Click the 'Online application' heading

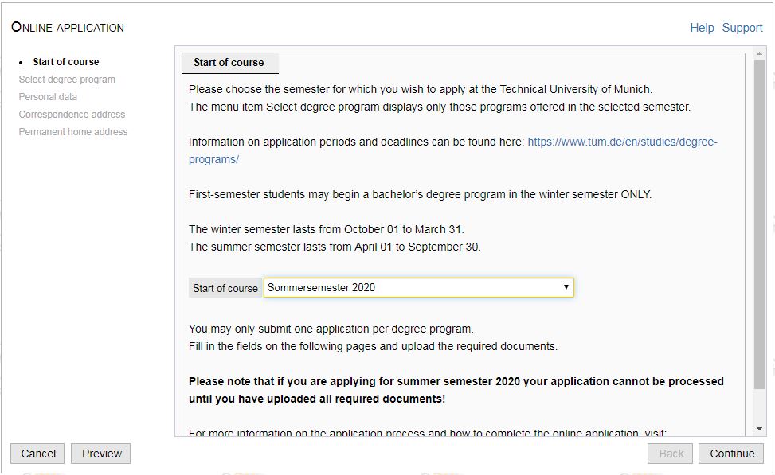[x=68, y=28]
